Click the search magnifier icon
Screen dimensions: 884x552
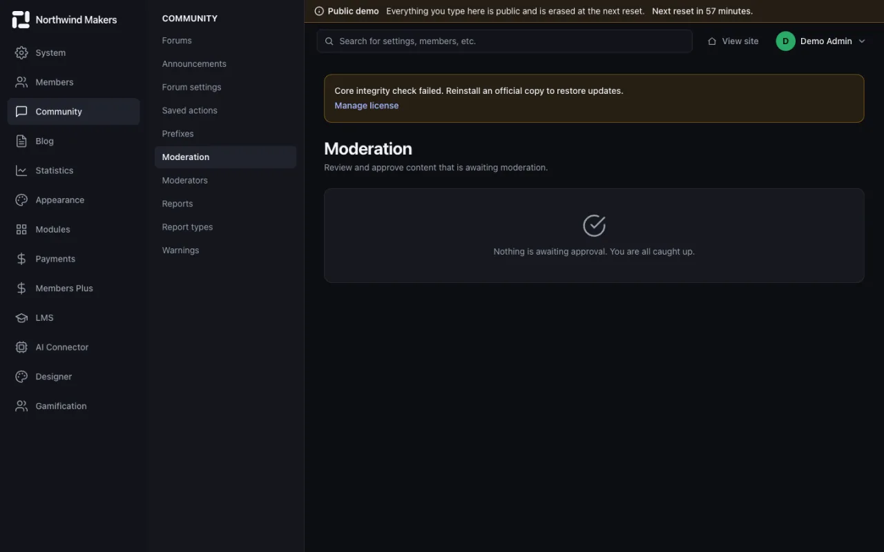pos(329,41)
